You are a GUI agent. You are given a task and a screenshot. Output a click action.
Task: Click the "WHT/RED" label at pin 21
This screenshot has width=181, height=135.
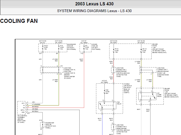coord(35,107)
